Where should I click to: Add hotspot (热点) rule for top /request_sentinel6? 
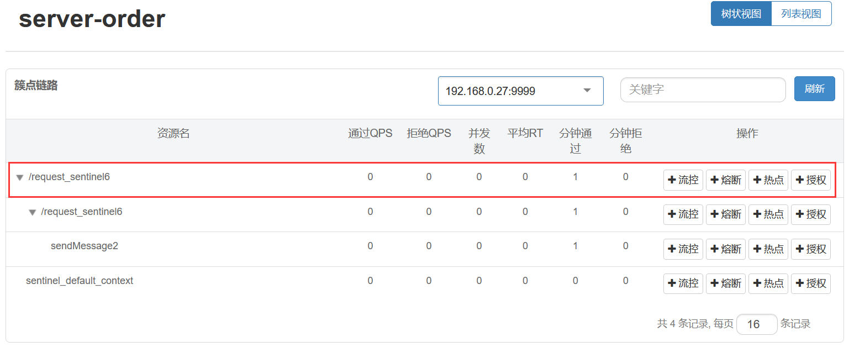point(768,180)
